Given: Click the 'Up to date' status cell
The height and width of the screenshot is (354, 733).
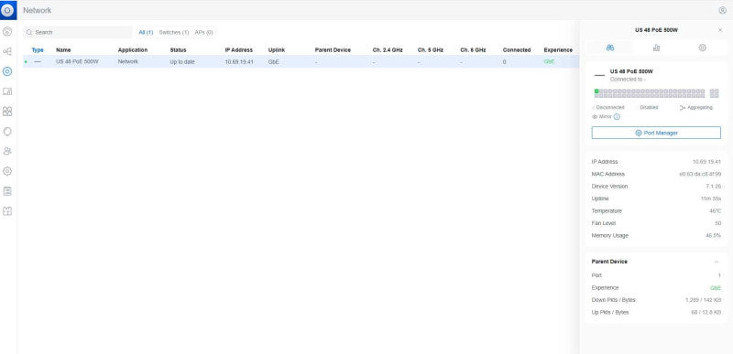Looking at the screenshot, I should [182, 61].
